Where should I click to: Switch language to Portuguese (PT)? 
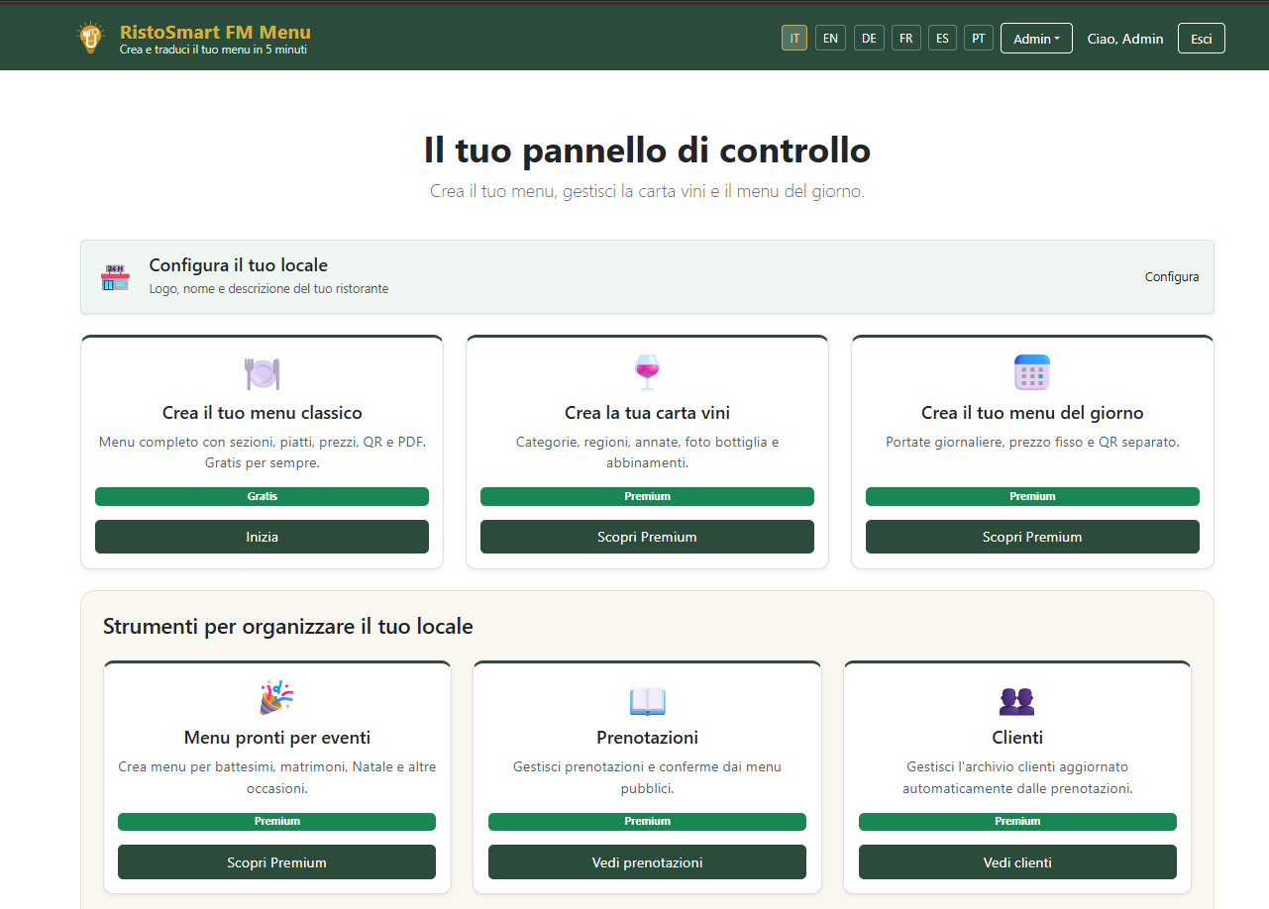pos(979,39)
